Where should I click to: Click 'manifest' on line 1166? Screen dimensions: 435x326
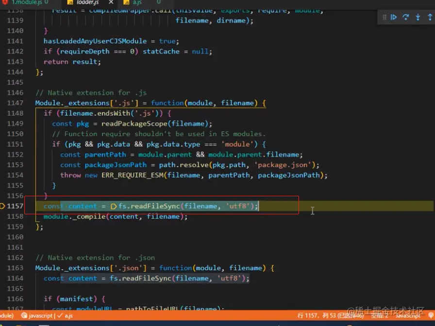tap(76, 299)
